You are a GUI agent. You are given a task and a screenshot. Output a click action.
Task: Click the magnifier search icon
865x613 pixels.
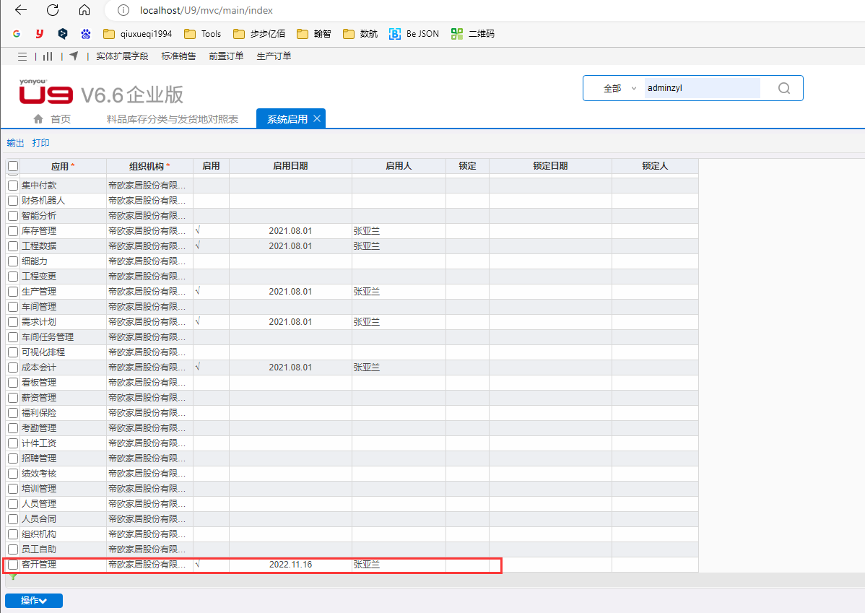784,88
